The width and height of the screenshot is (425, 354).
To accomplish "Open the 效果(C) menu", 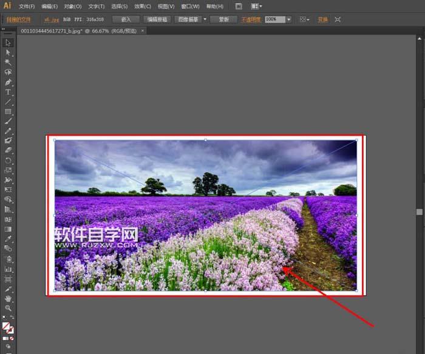I will pos(143,6).
